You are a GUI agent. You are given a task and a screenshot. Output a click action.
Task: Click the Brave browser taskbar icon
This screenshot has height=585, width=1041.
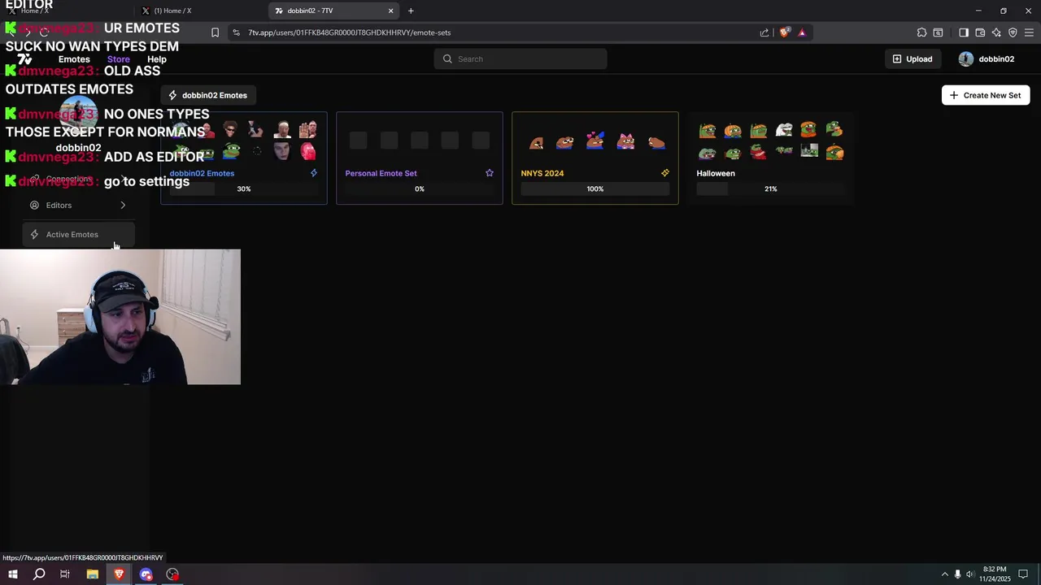(119, 574)
